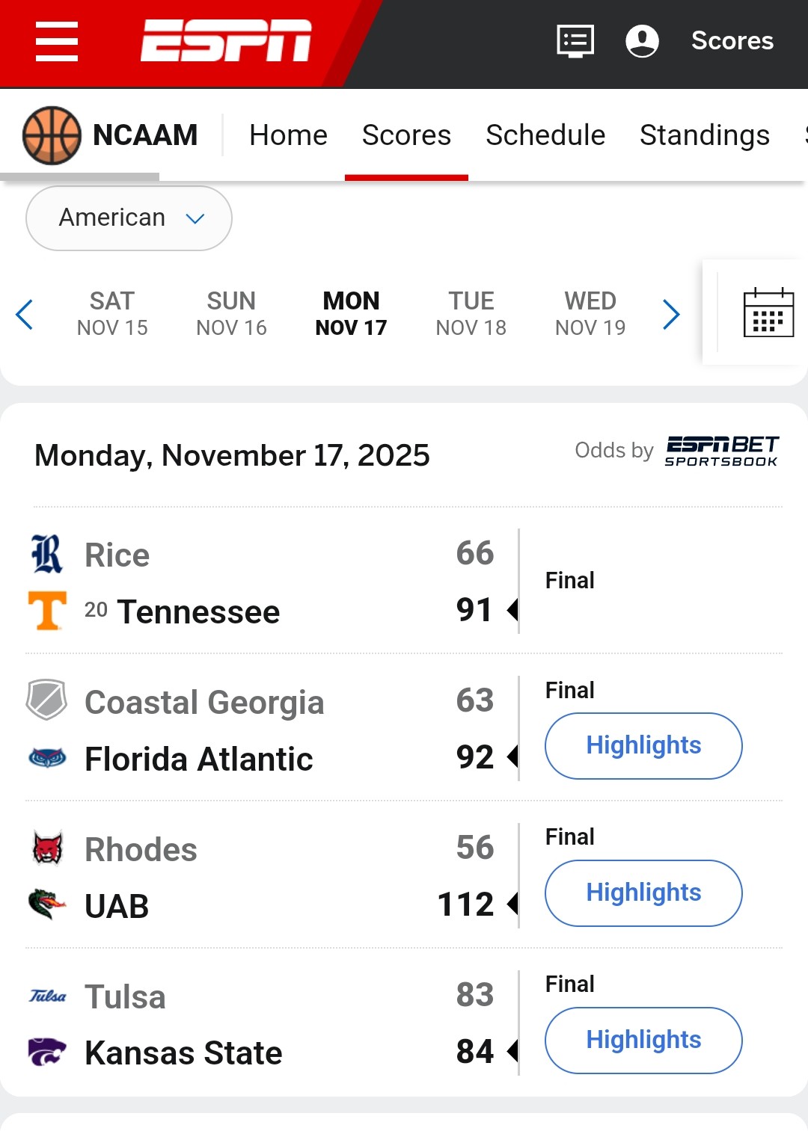Switch to the Standings tab
Viewport: 808px width, 1131px height.
[x=704, y=135]
